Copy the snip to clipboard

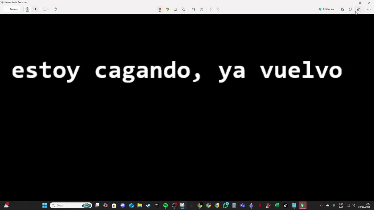[350, 9]
